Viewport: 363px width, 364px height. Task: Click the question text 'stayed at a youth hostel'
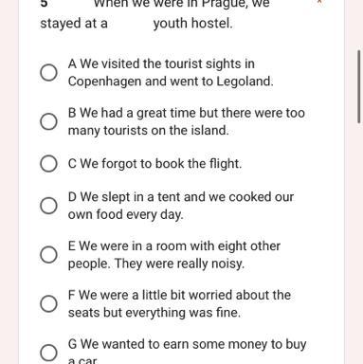[x=136, y=24]
